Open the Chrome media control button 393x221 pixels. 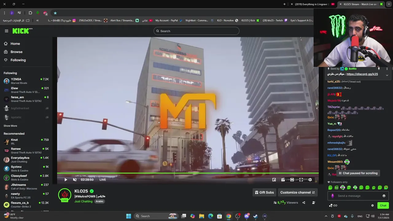pos(19,13)
